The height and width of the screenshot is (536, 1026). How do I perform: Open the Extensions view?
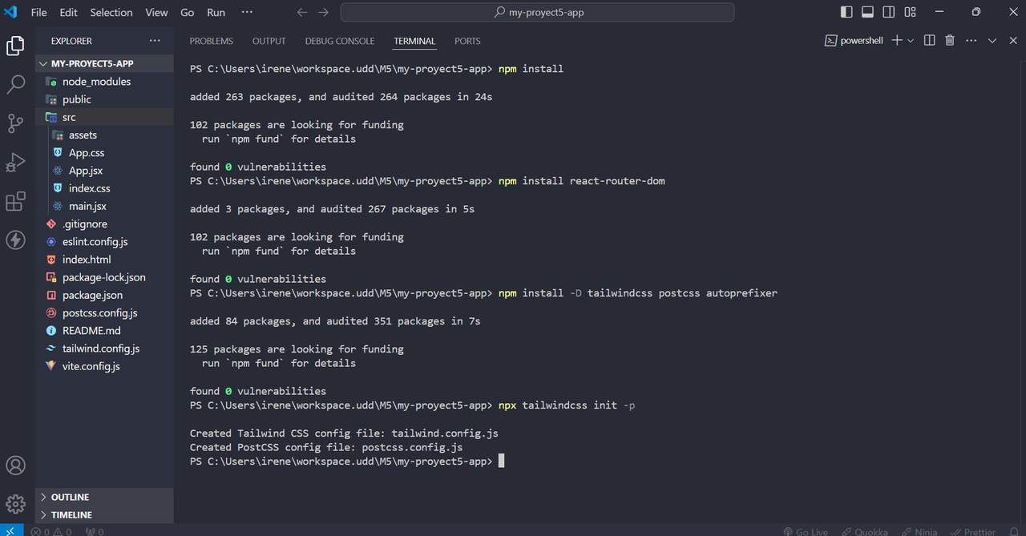[x=15, y=200]
